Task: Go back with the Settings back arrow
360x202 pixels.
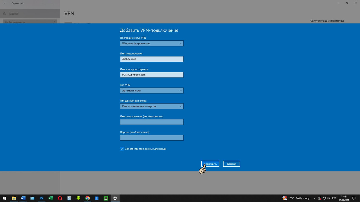Action: point(4,3)
